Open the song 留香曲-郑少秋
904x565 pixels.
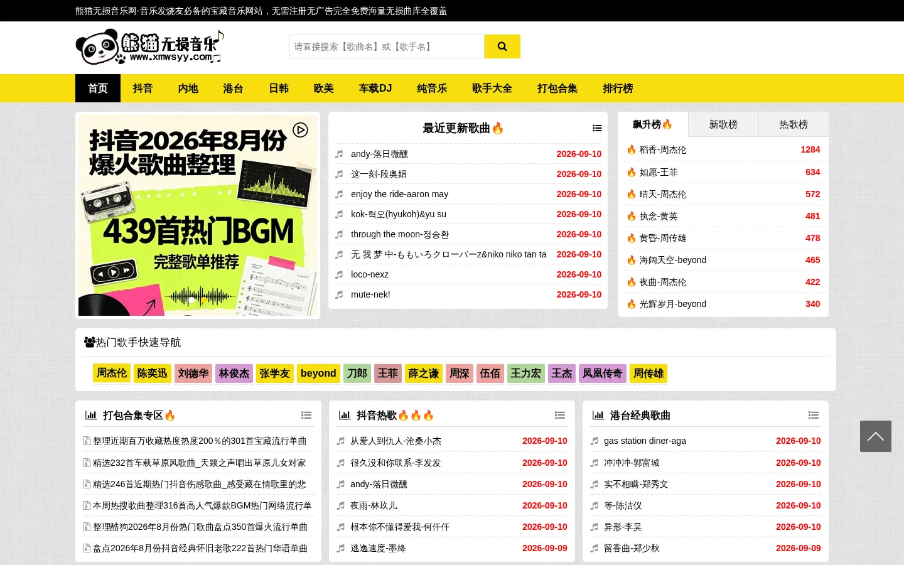(632, 548)
